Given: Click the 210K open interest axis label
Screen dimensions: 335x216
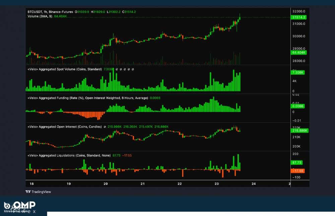Looking at the screenshot, I should point(296,137).
